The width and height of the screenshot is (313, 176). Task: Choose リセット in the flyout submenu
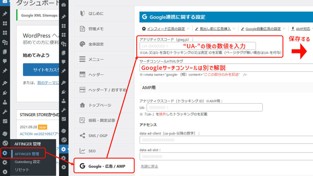pyautogui.click(x=22, y=170)
